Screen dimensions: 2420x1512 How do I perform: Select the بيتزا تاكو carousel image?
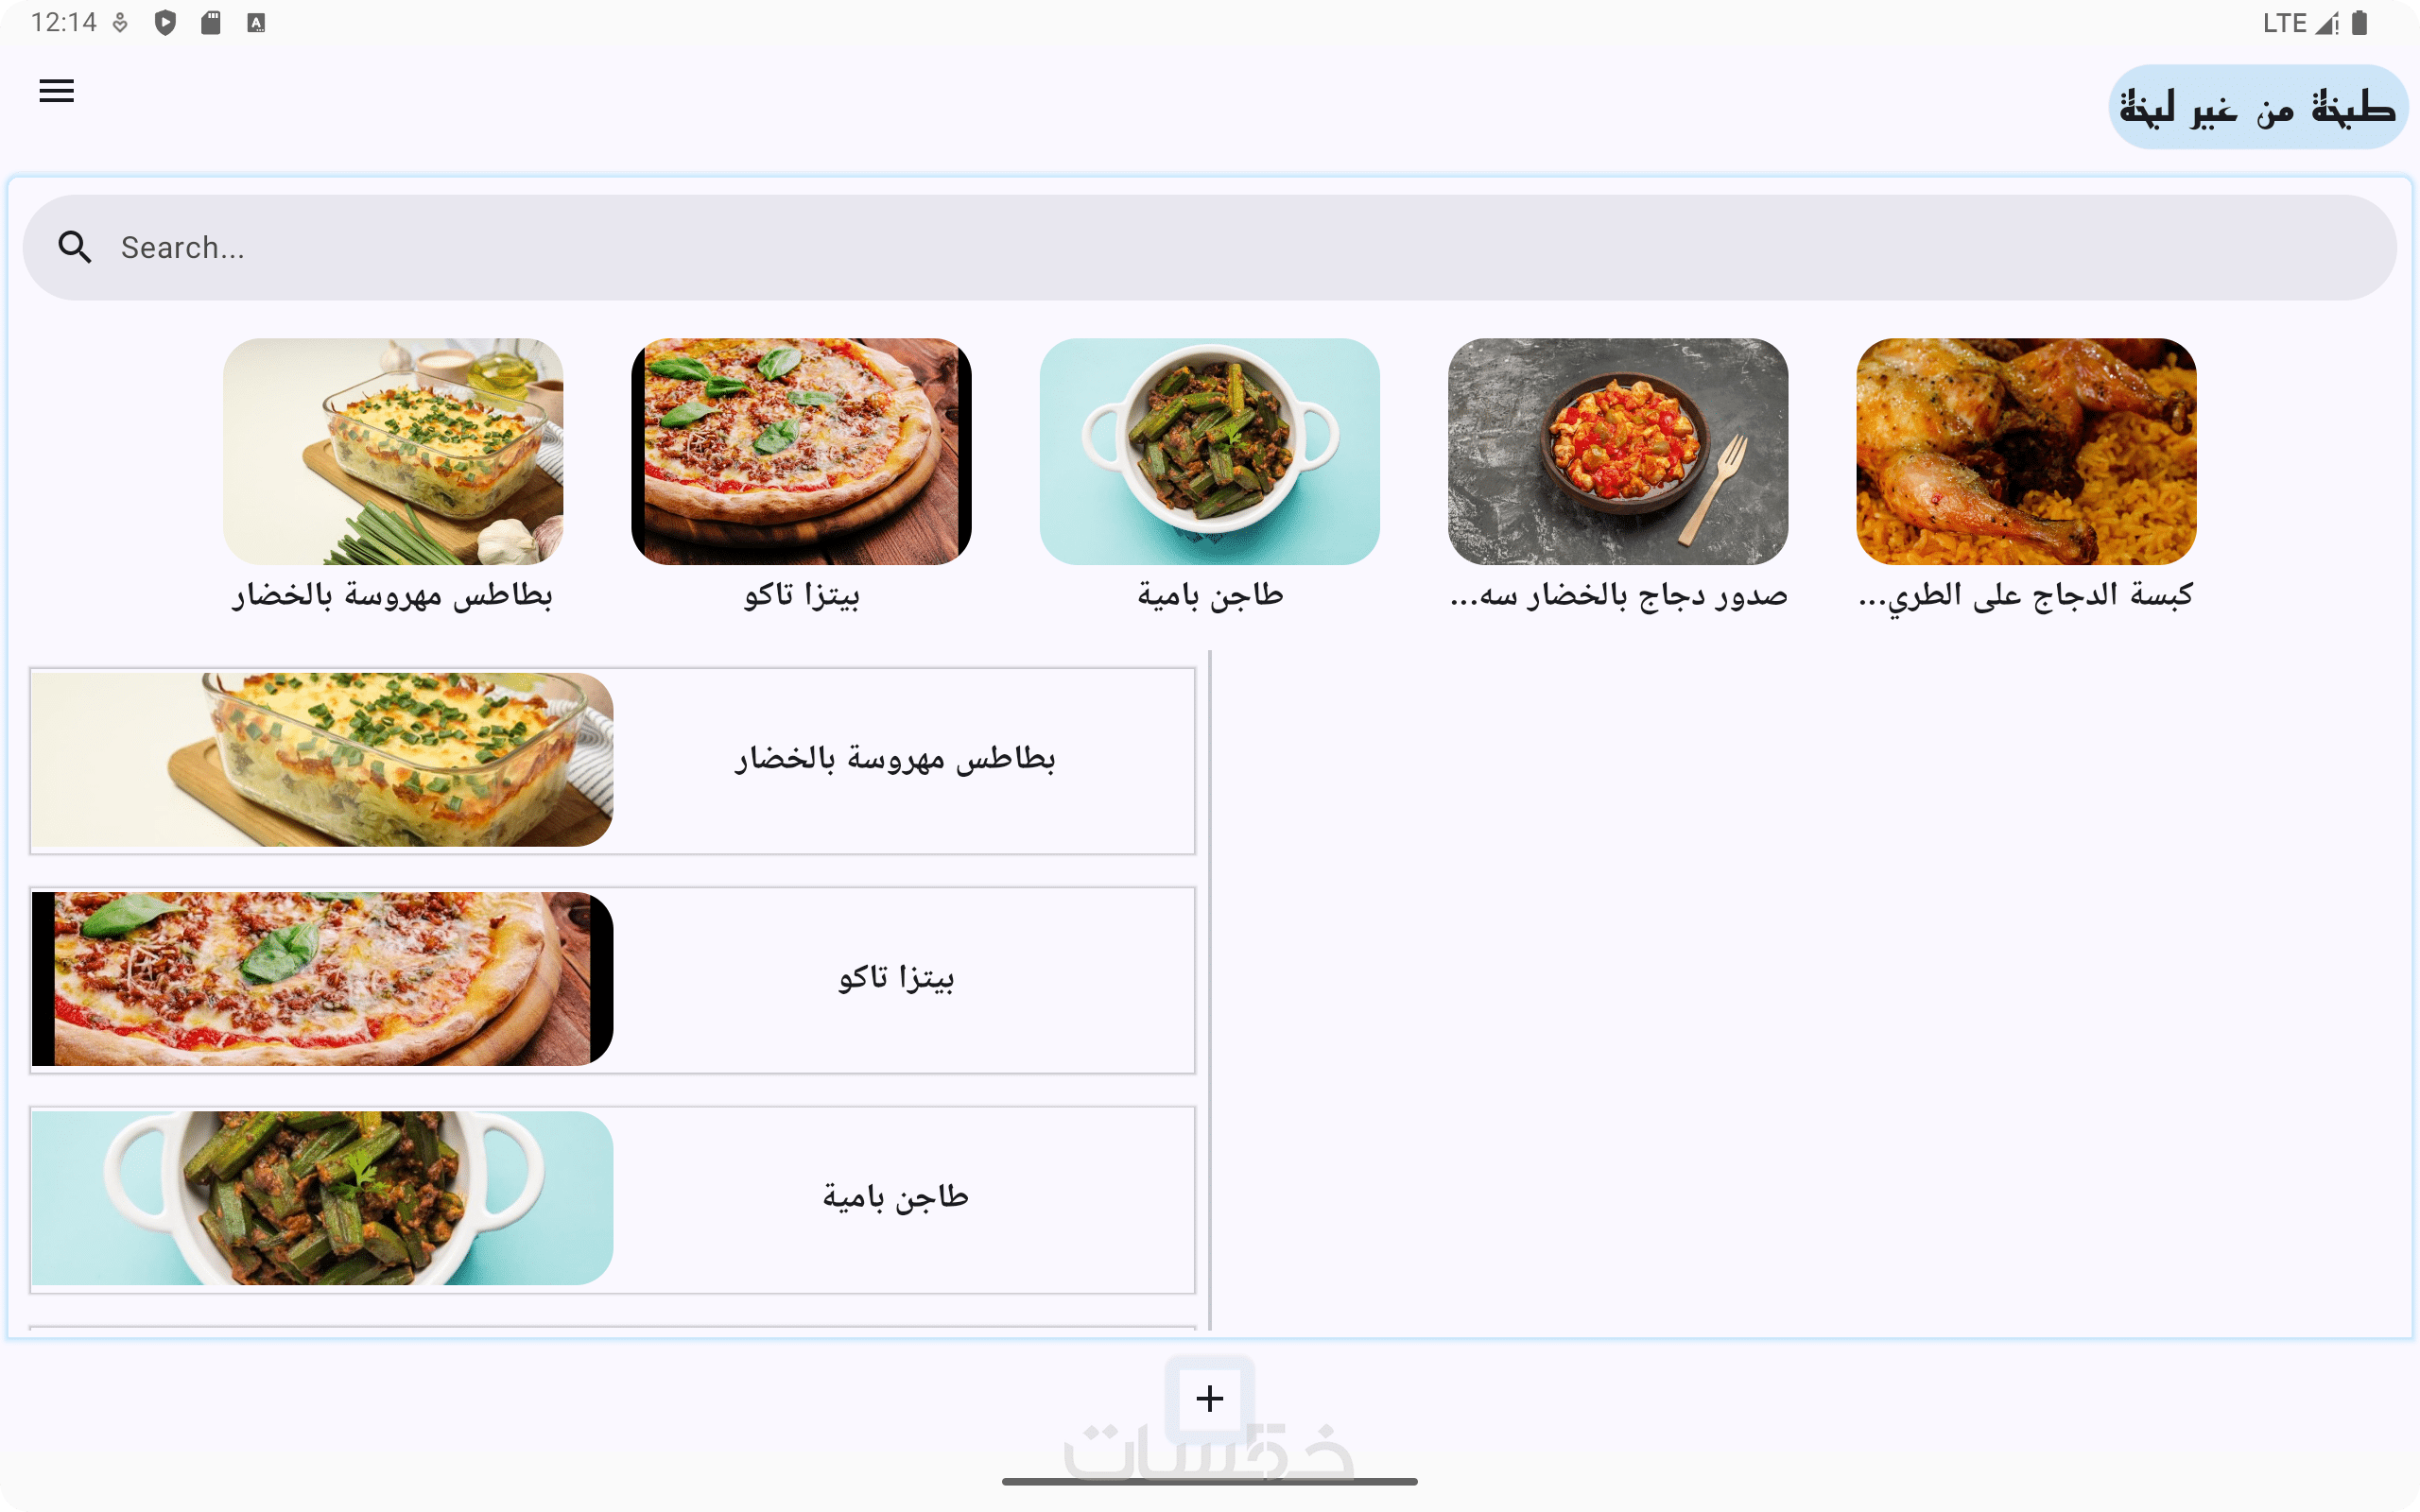coord(801,451)
